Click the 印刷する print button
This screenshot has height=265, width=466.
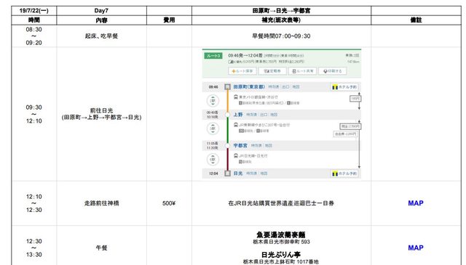[333, 71]
